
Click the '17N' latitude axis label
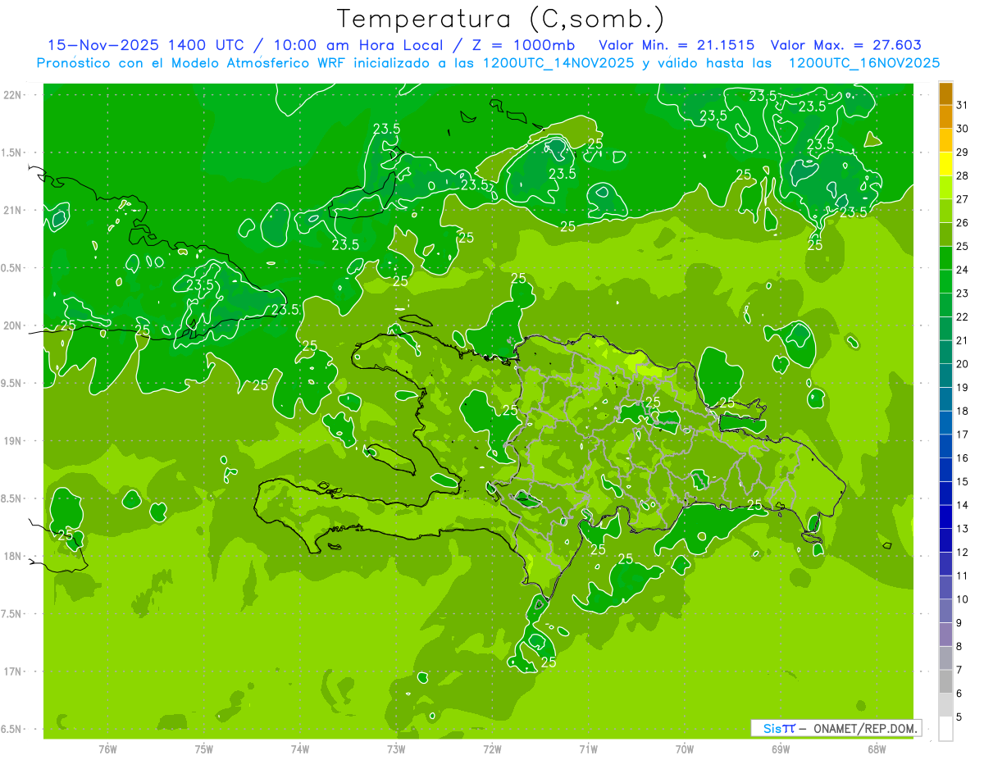point(12,671)
